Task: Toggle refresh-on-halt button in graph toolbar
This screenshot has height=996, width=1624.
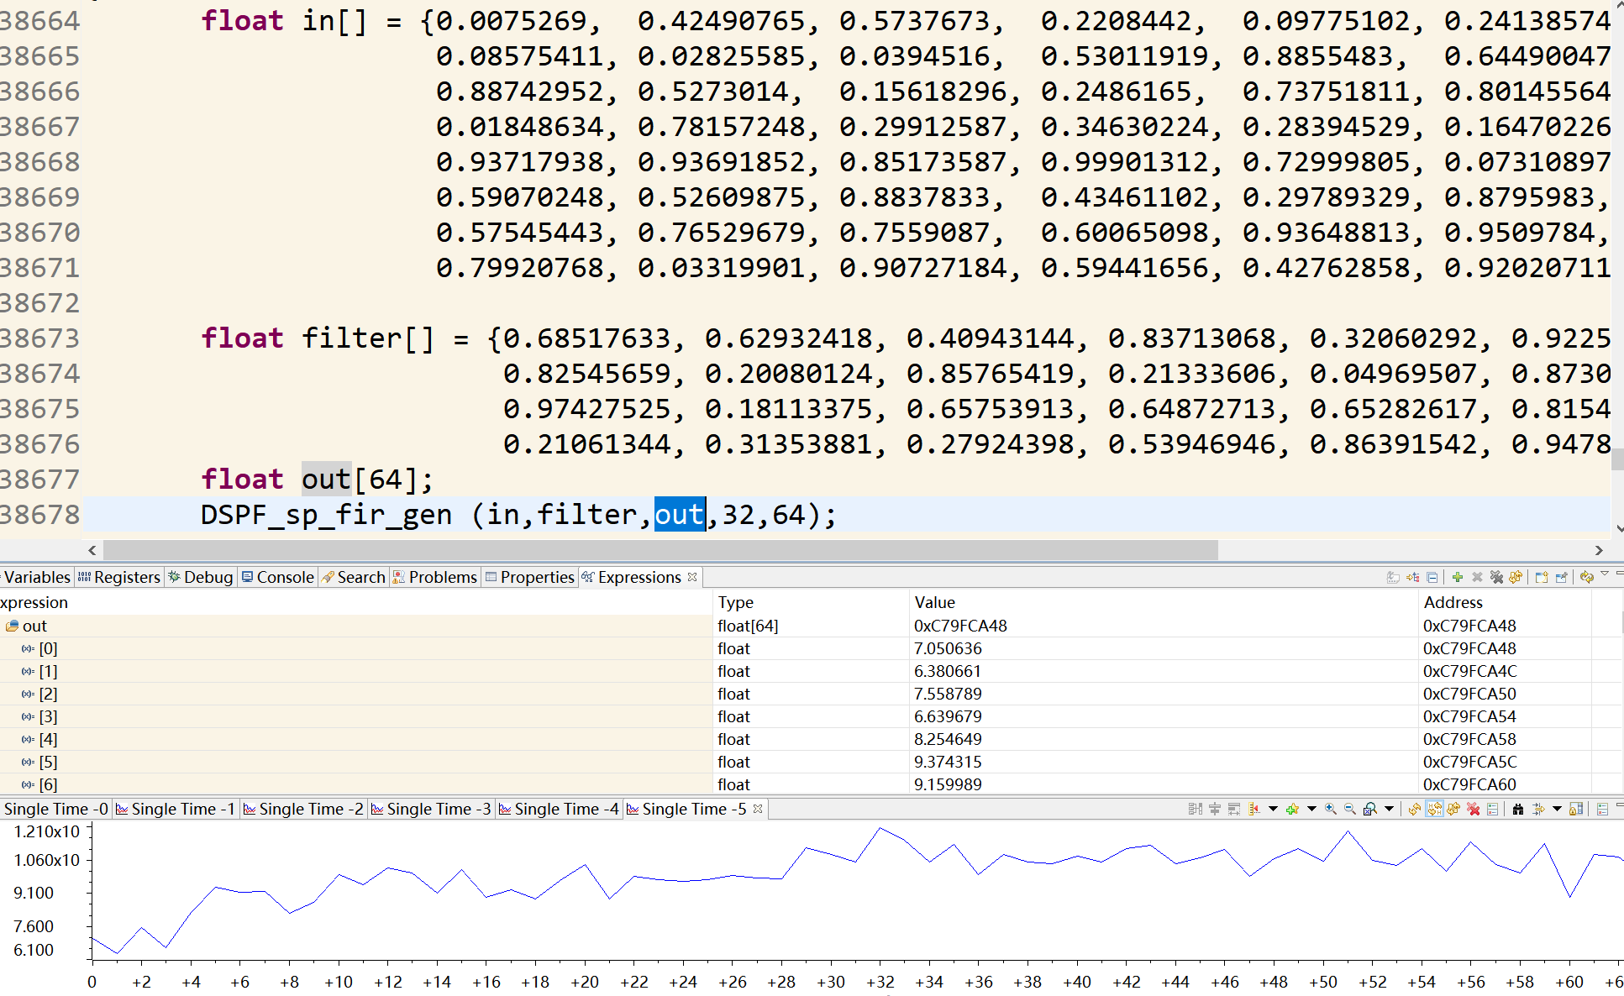Action: point(1434,809)
